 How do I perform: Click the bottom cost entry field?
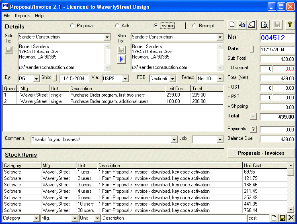258,218
